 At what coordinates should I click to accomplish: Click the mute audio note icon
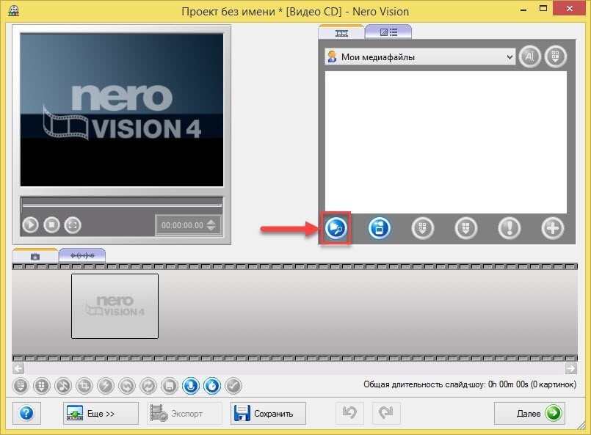tap(63, 386)
